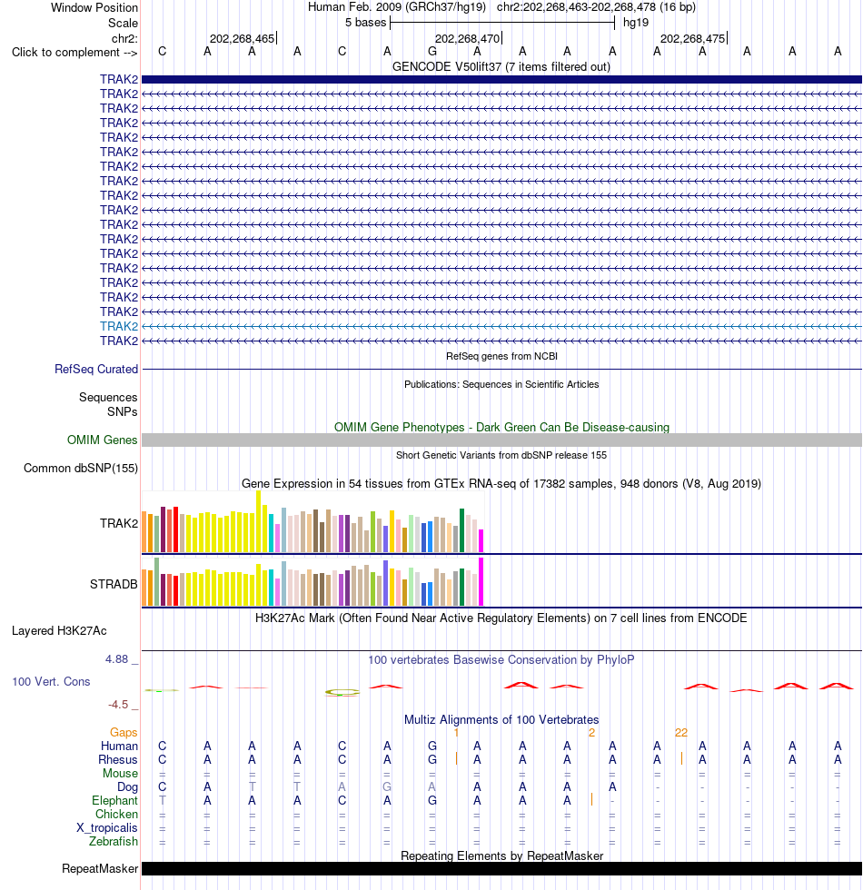863x890 pixels.
Task: Click the solid dark blue TRAK2 exon bar
Action: [501, 80]
